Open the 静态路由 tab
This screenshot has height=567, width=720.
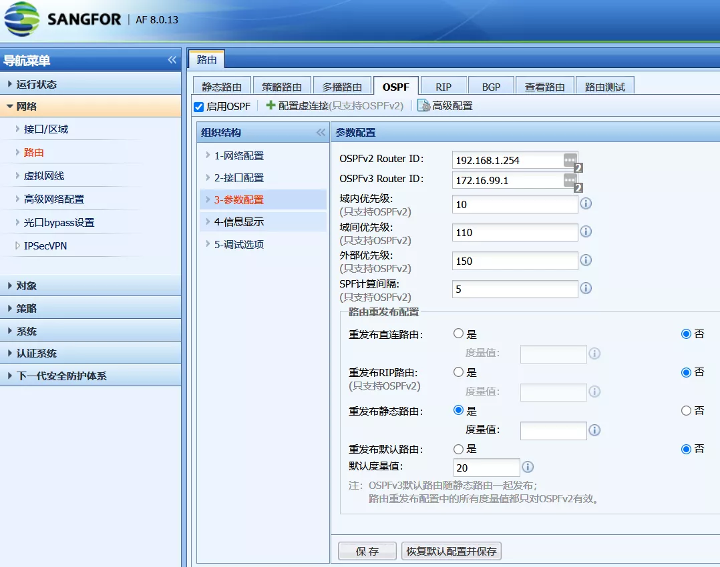(x=222, y=87)
